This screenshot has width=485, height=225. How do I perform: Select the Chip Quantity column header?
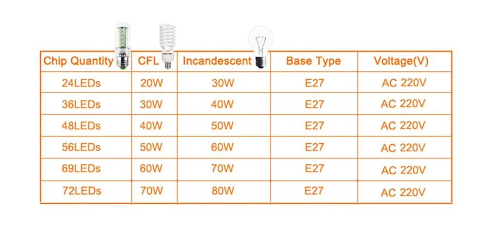pos(79,61)
